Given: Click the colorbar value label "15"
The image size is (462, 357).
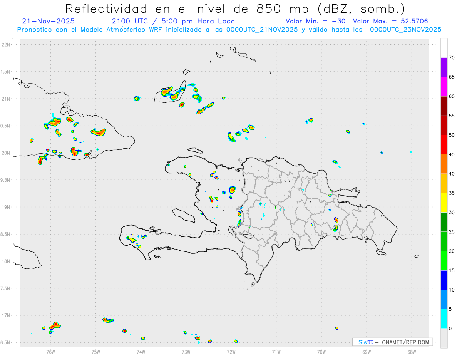Looking at the screenshot, I should (x=452, y=270).
